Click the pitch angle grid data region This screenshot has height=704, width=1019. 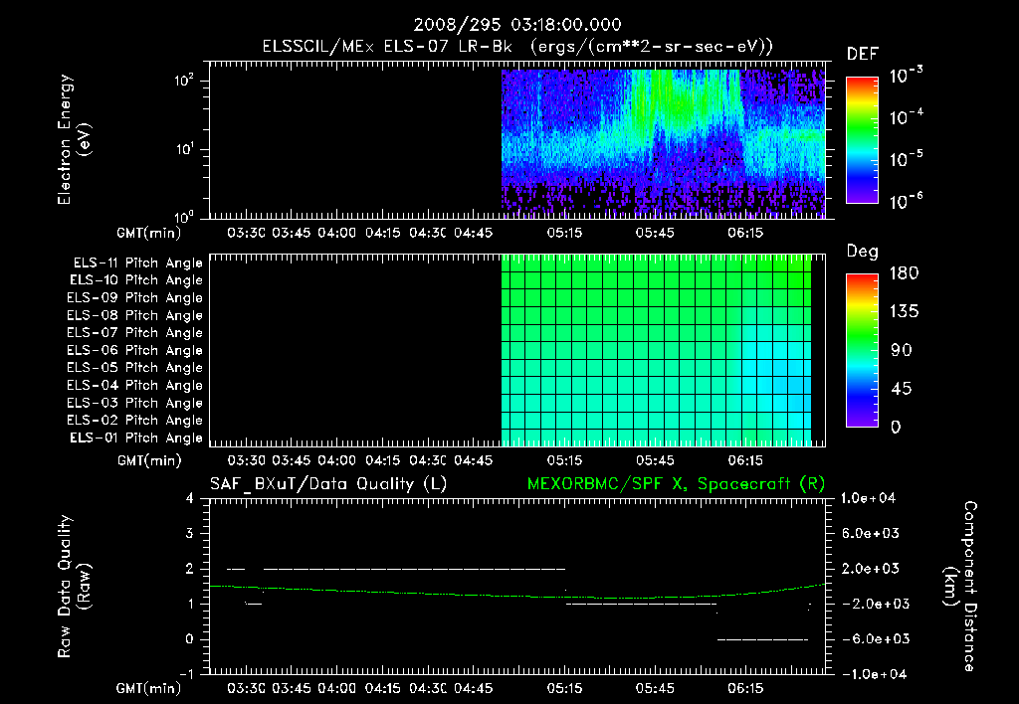pos(657,350)
